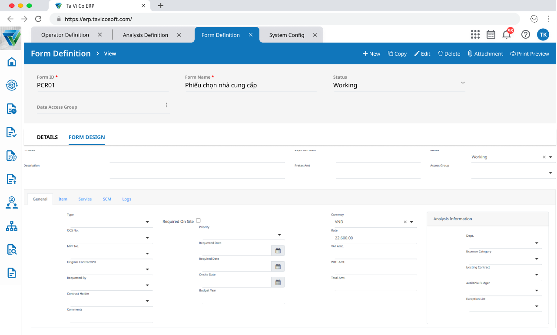Click the Edit button

(422, 54)
